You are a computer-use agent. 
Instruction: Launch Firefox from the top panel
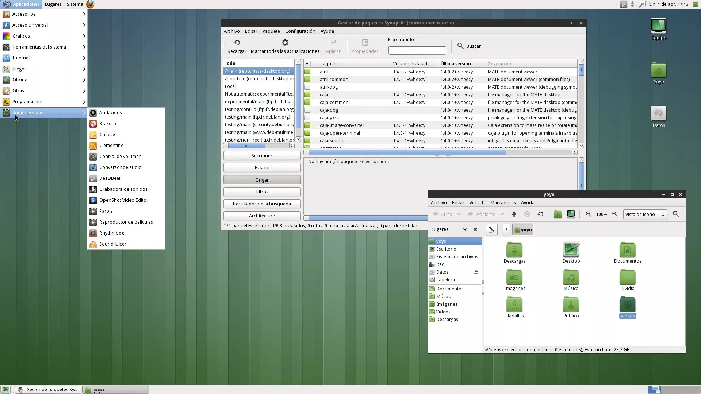(x=90, y=4)
